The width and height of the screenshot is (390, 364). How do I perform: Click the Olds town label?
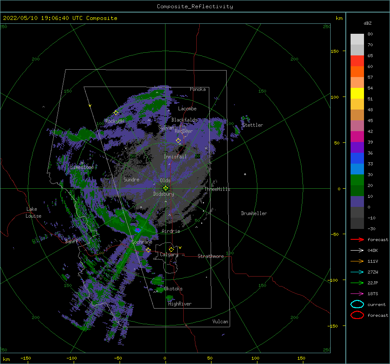165,180
